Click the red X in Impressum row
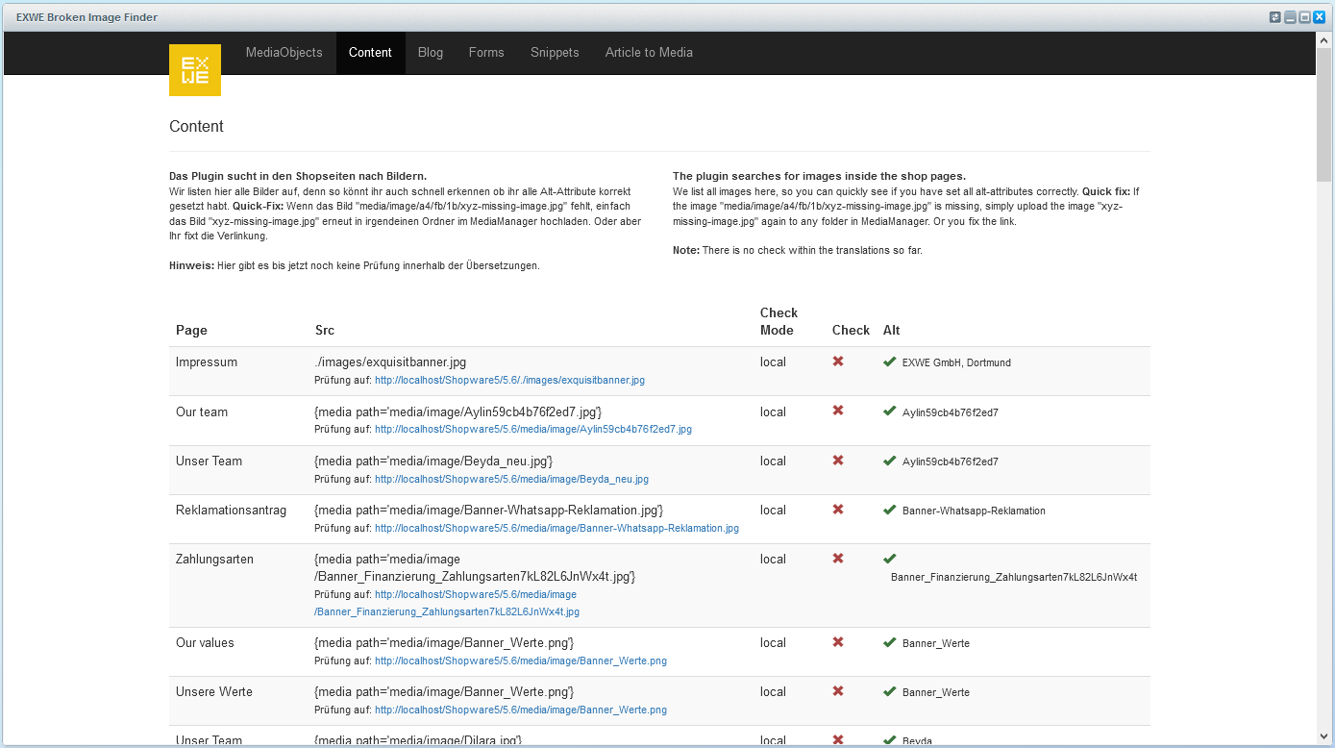This screenshot has height=748, width=1335. click(x=838, y=362)
